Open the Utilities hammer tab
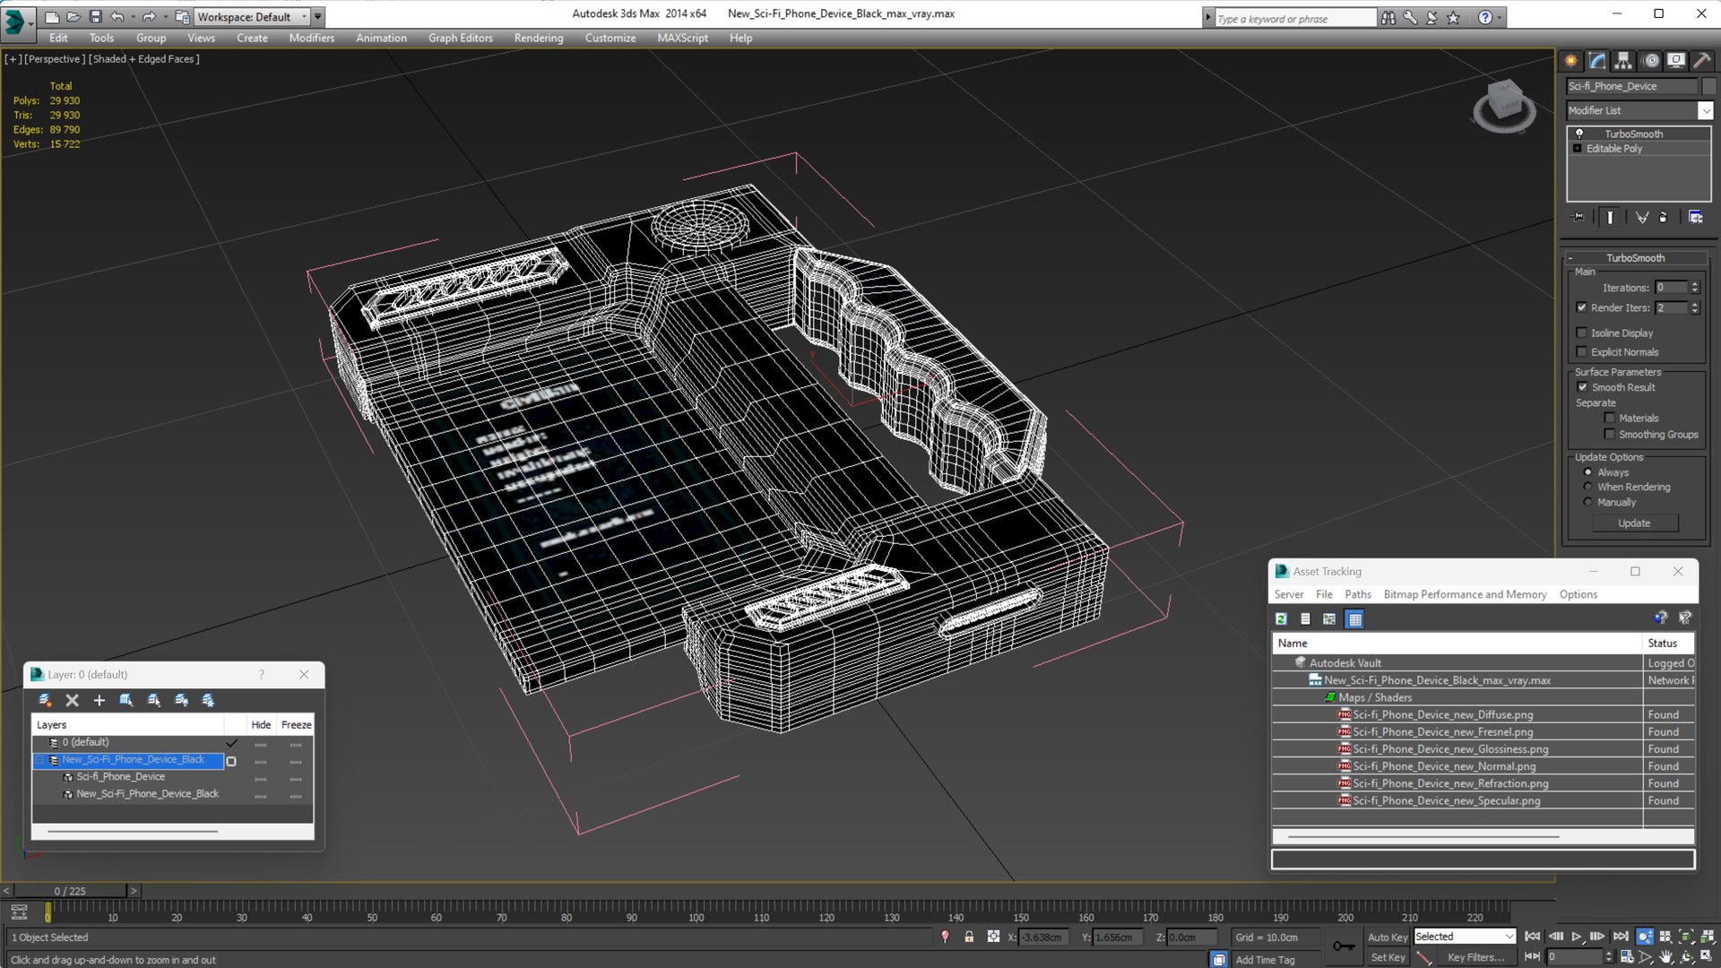The image size is (1721, 968). click(x=1702, y=61)
